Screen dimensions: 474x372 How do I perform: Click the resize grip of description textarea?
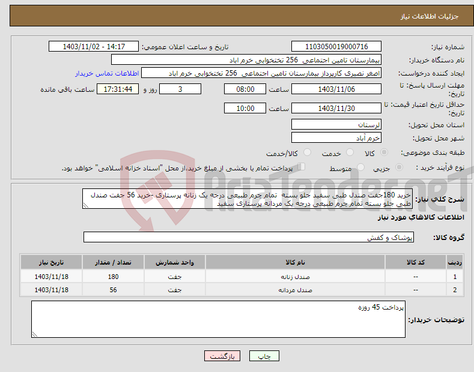pos(86,205)
